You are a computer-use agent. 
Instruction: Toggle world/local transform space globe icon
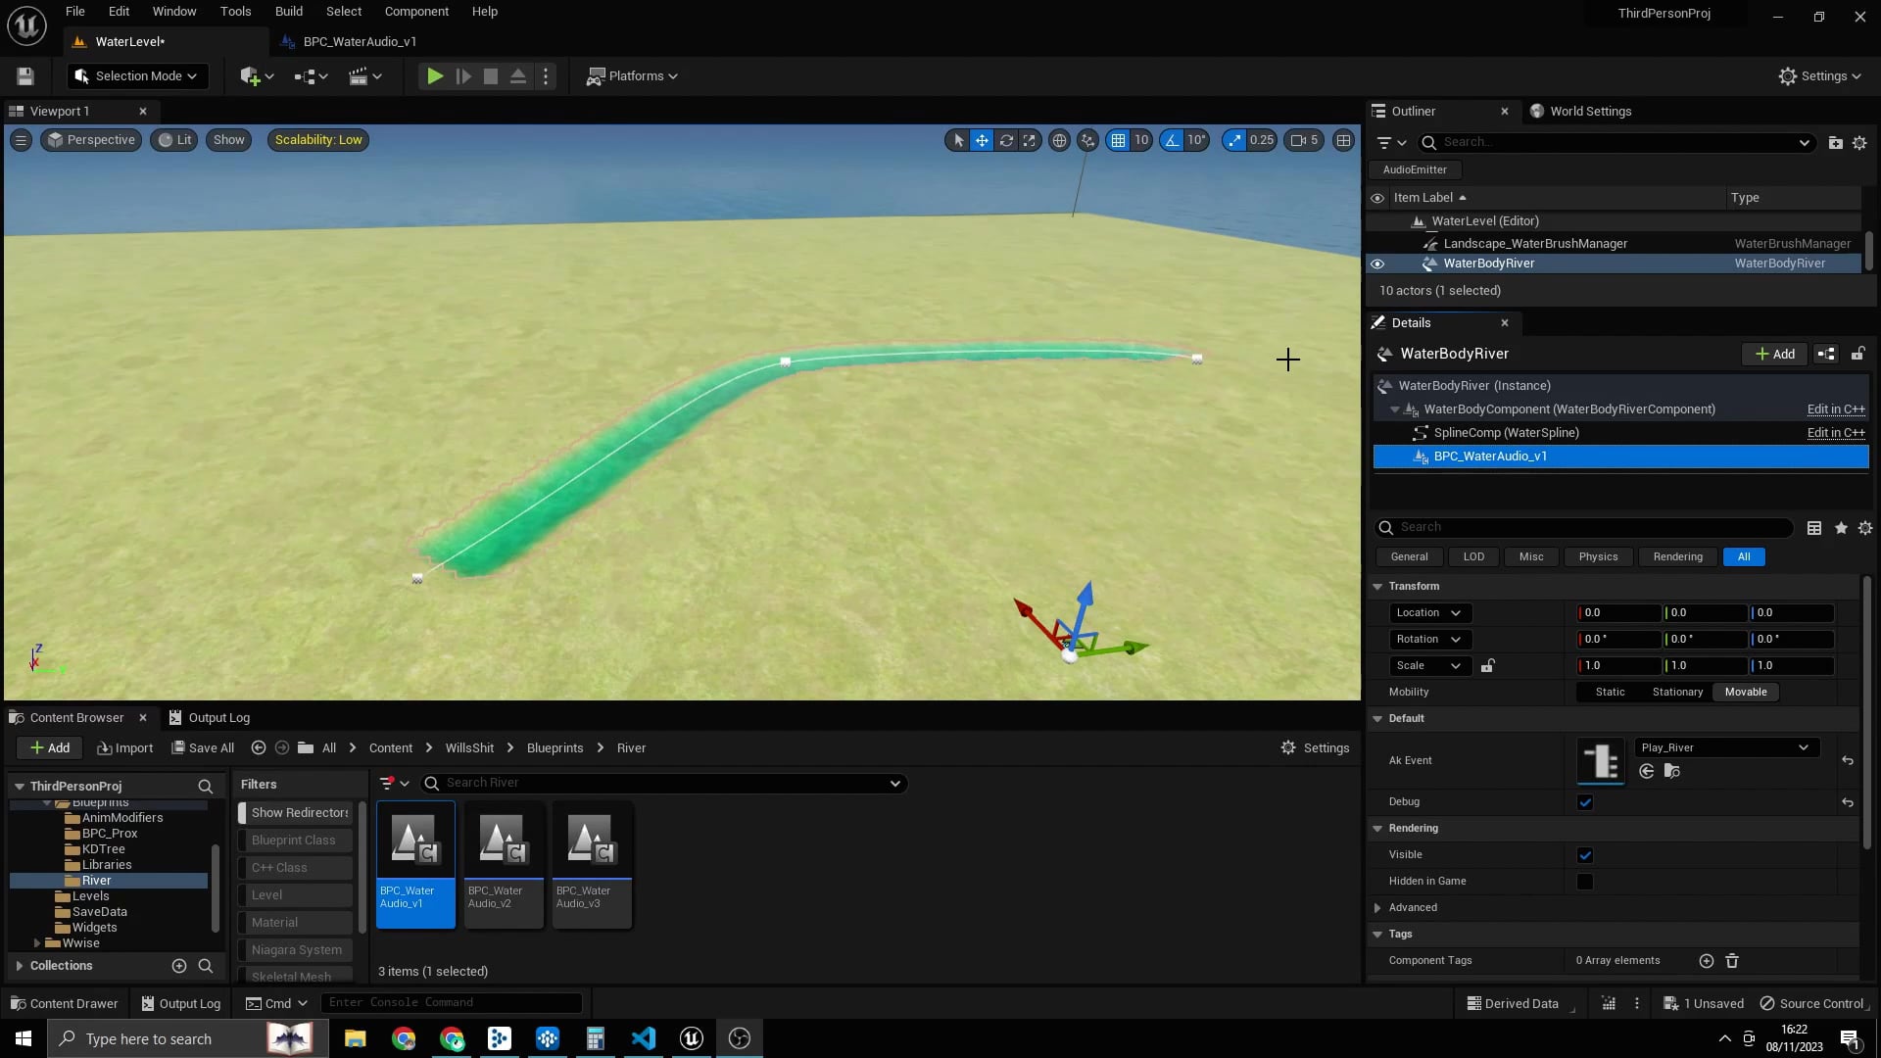tap(1059, 140)
